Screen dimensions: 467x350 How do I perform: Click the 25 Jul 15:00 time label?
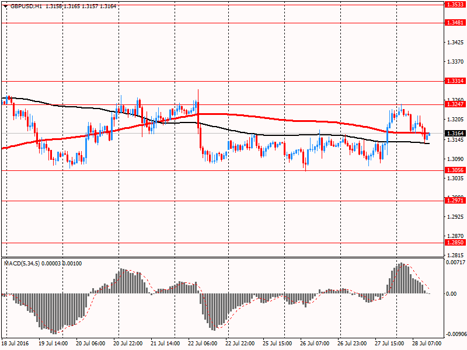pos(278,344)
